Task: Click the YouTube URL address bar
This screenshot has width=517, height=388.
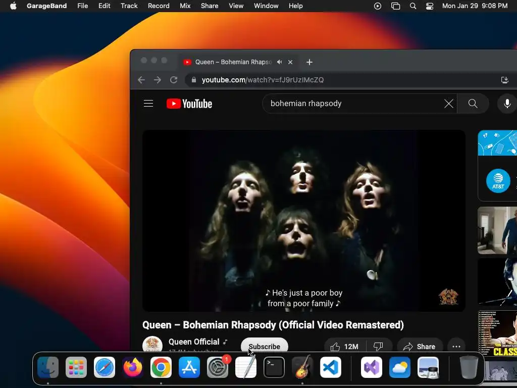Action: [x=263, y=80]
